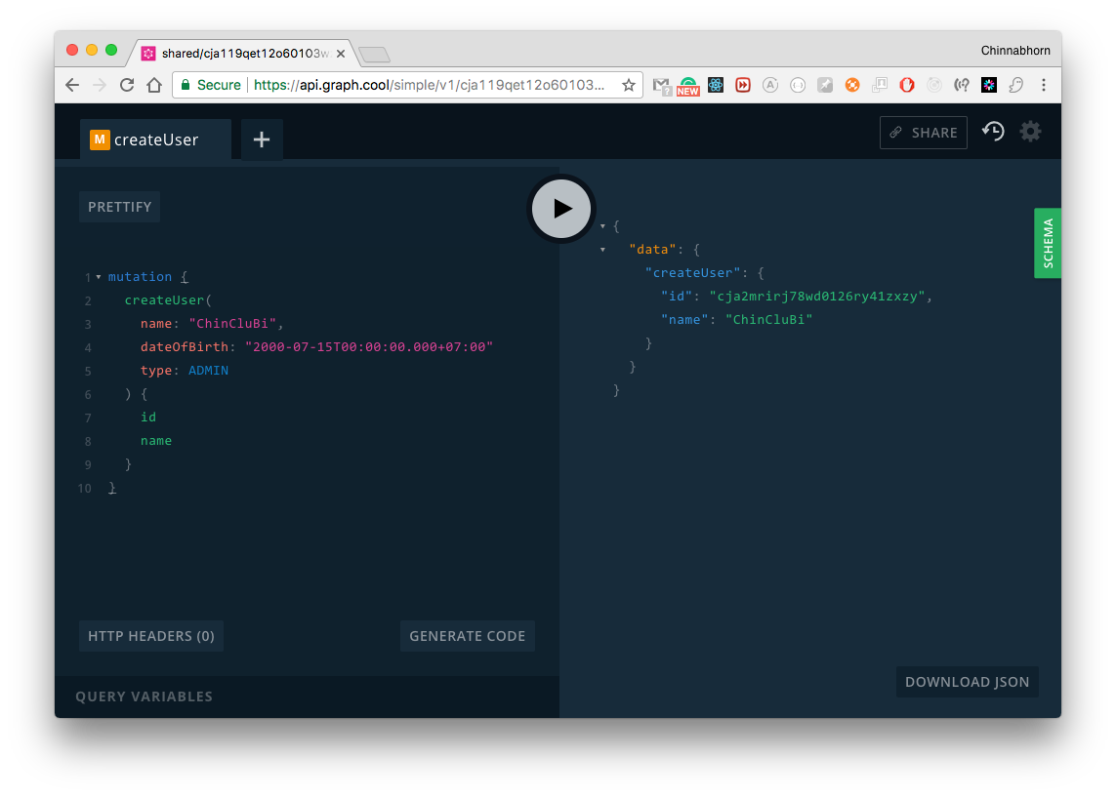
Task: Collapse the mutation block fold arrow on line 1
Action: (x=99, y=277)
